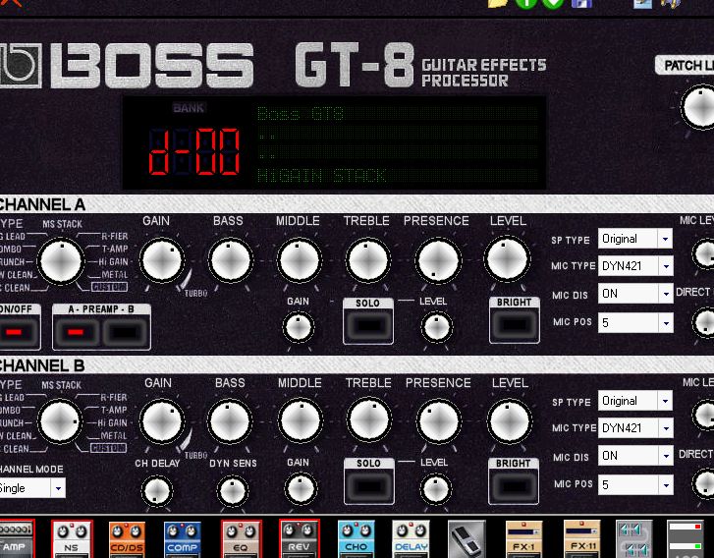
Task: Select the EQ pedal
Action: (x=241, y=539)
